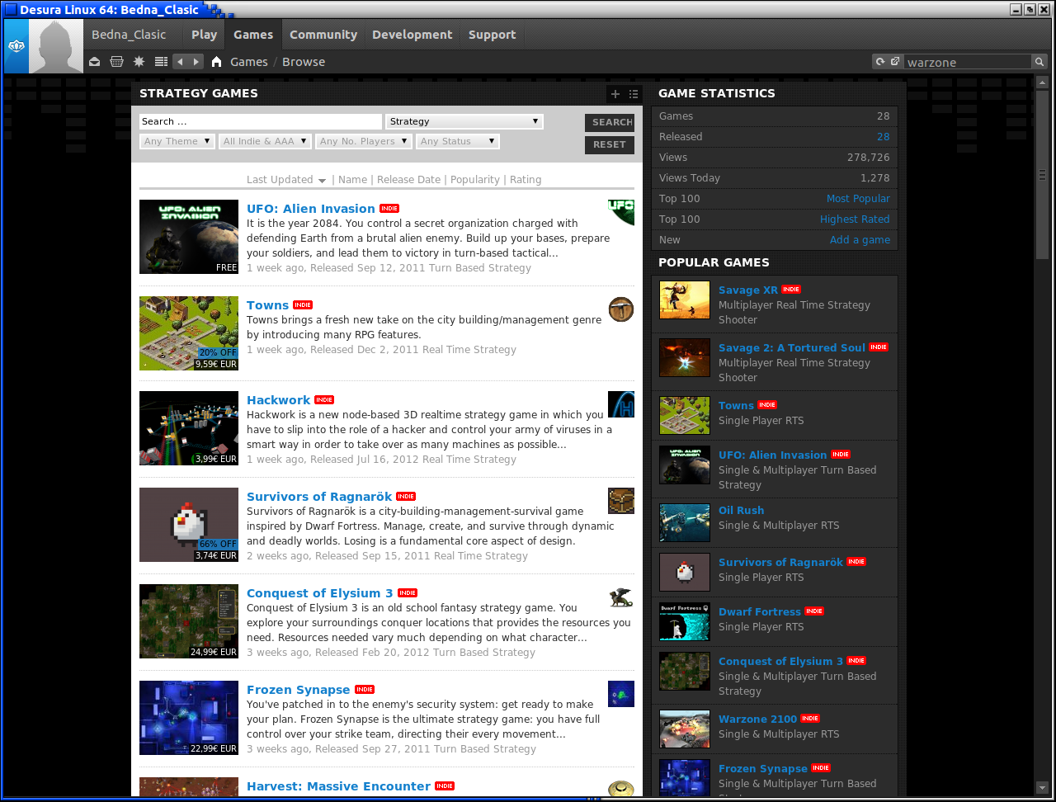Open page in external browser icon
The height and width of the screenshot is (802, 1056).
(894, 62)
